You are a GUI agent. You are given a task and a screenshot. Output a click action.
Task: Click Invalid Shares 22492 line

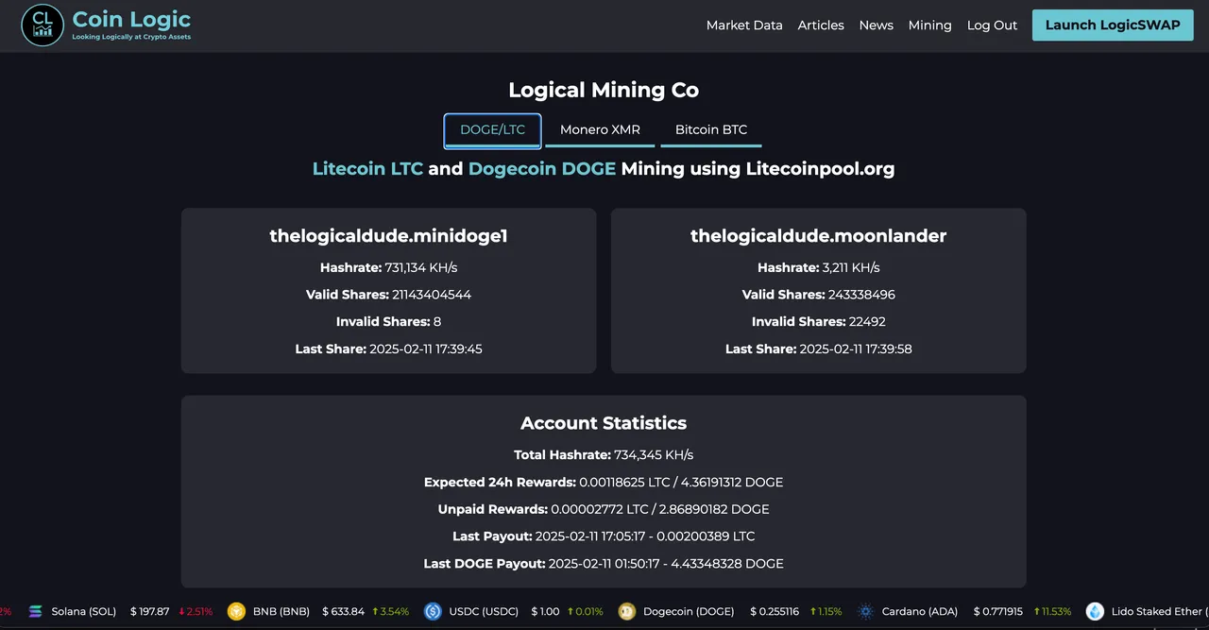(x=818, y=322)
